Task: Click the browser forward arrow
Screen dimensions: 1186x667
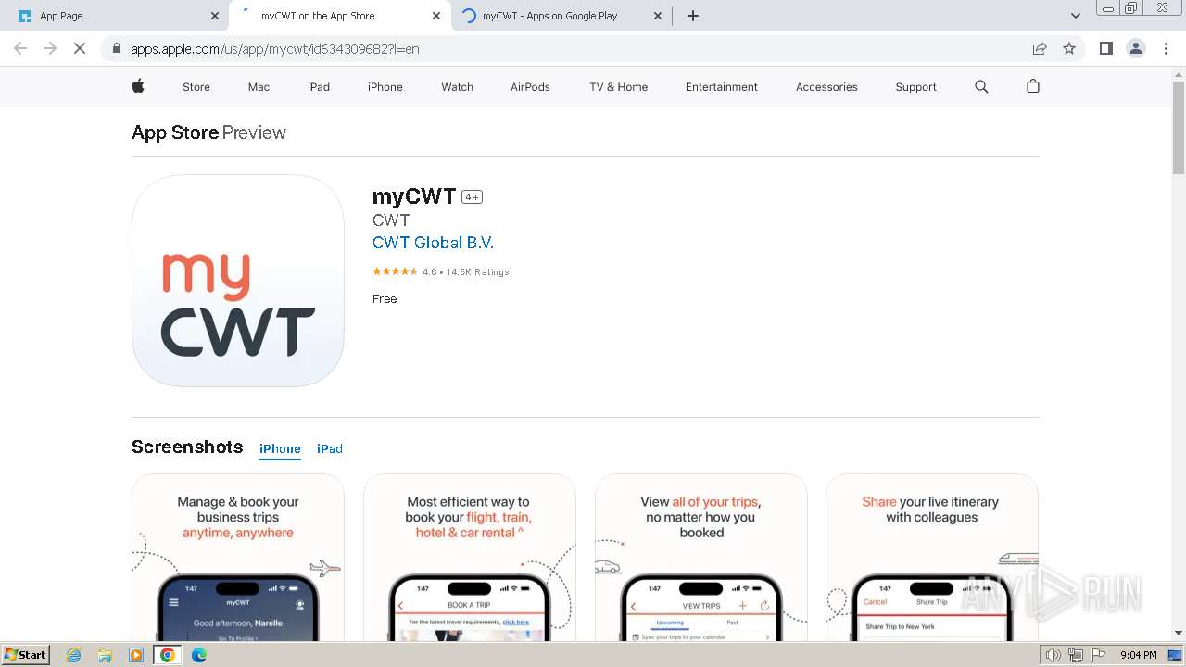Action: (50, 48)
